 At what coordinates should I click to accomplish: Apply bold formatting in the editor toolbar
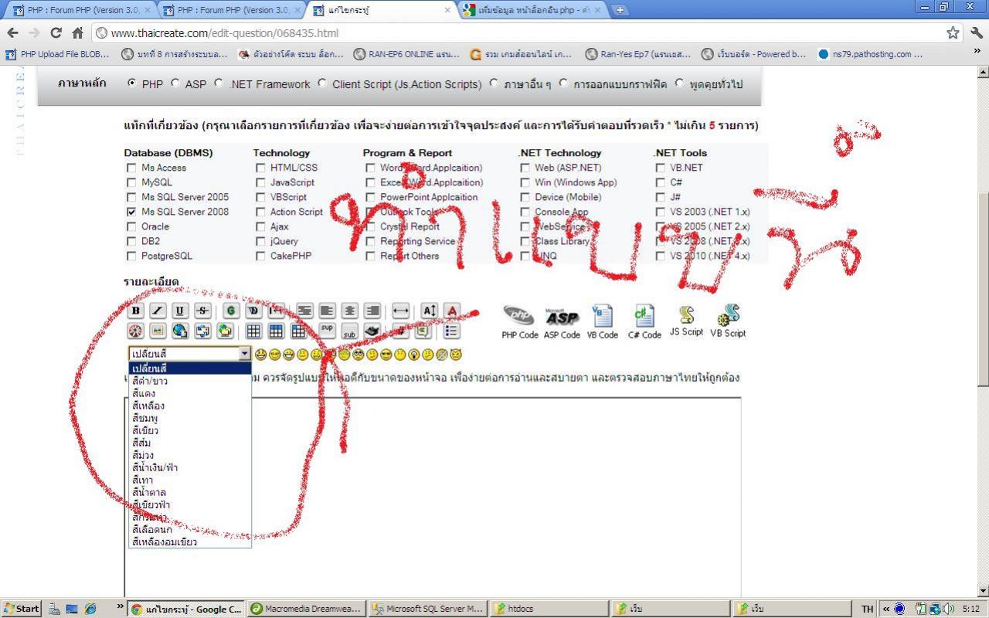tap(136, 311)
